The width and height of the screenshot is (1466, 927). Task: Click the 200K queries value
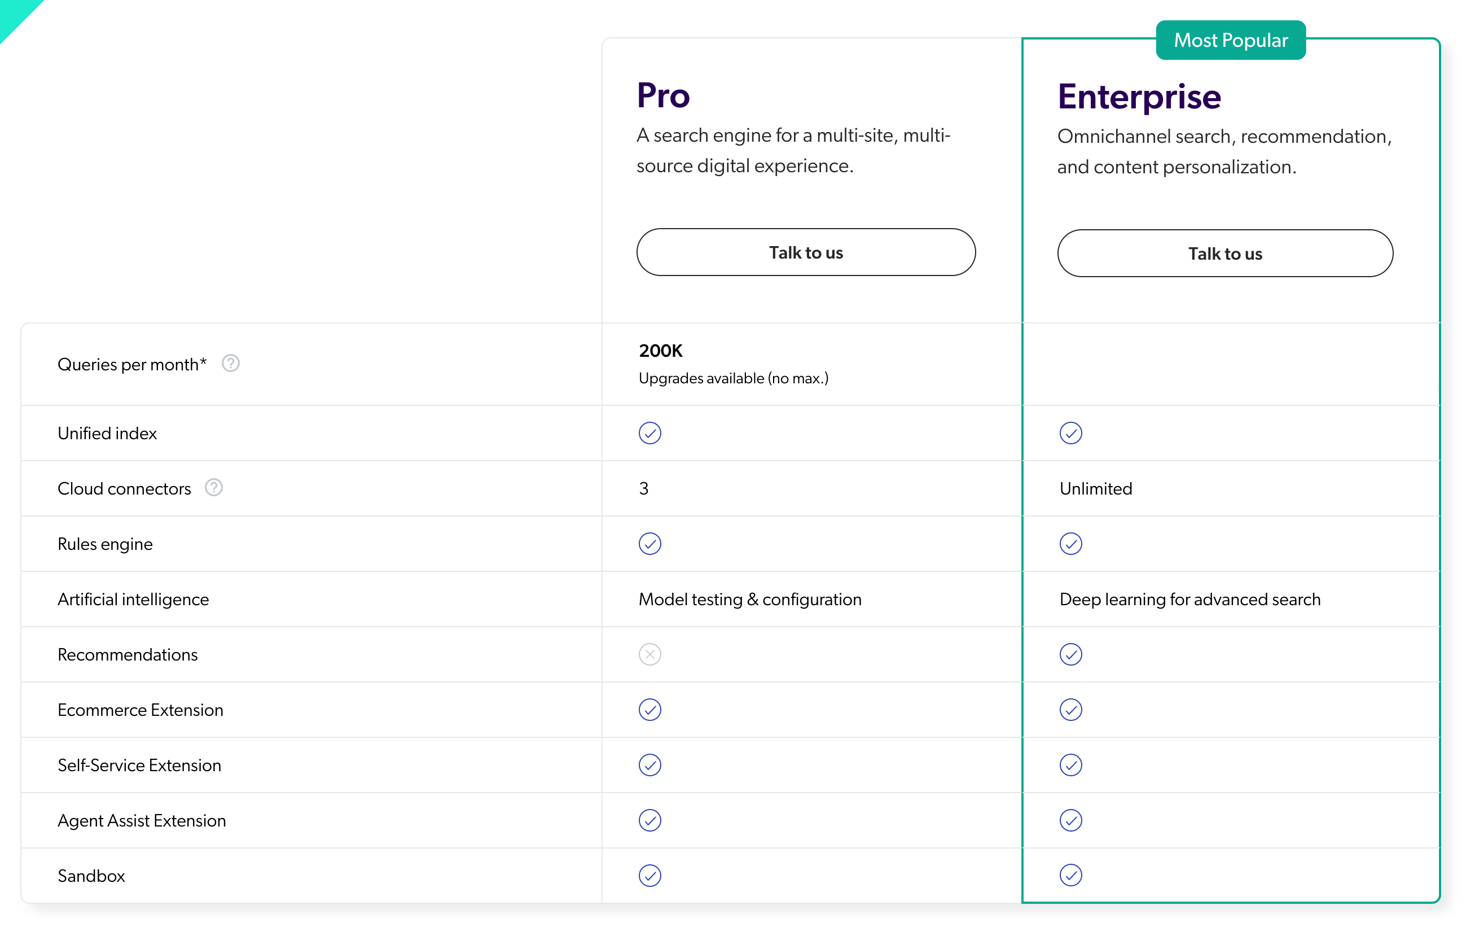661,351
